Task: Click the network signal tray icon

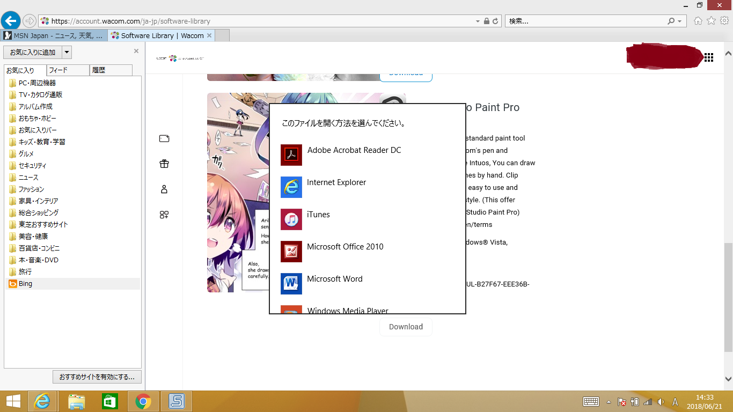Action: tap(648, 402)
